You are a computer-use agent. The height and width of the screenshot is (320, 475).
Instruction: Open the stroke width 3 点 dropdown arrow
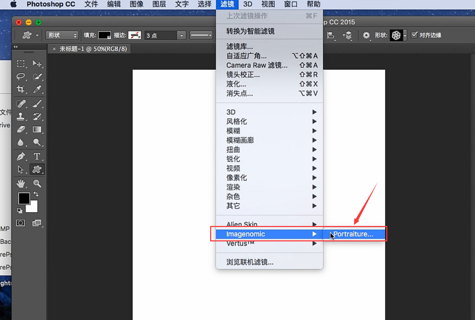click(x=181, y=35)
